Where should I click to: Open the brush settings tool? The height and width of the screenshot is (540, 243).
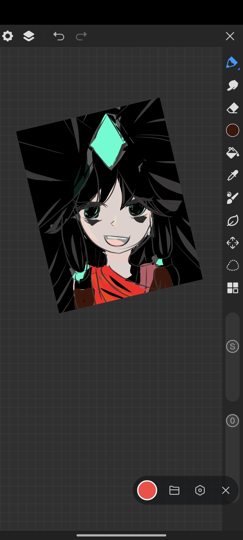[232, 197]
